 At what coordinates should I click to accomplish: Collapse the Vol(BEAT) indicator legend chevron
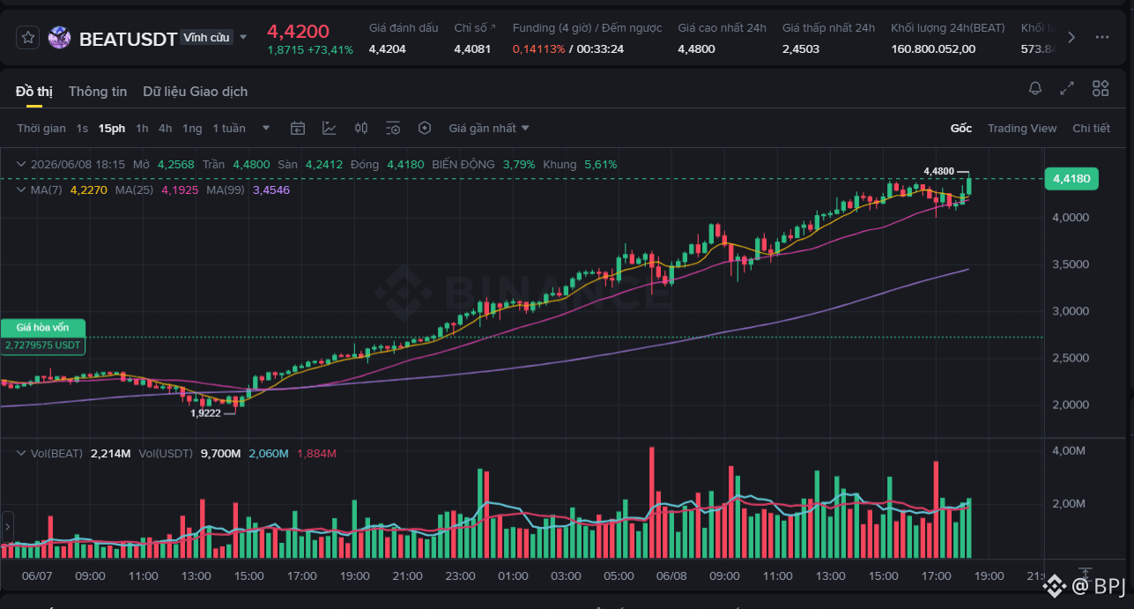(x=21, y=453)
